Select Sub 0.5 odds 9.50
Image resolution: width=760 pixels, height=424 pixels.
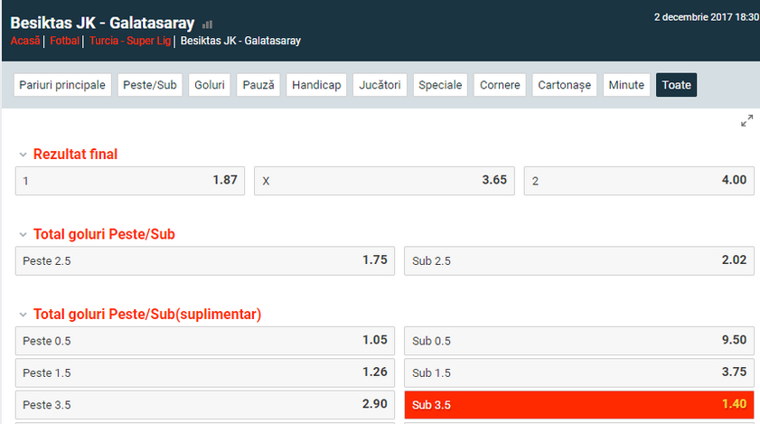(579, 341)
